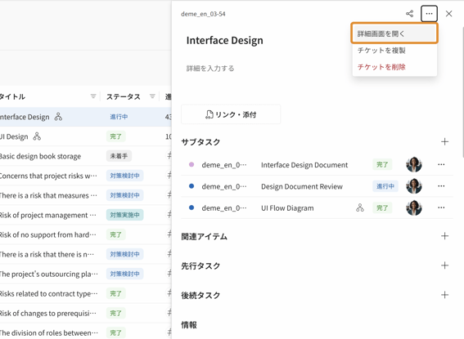Click blue type dot of Design Document Review
Screen dimensions: 464x339
click(191, 186)
